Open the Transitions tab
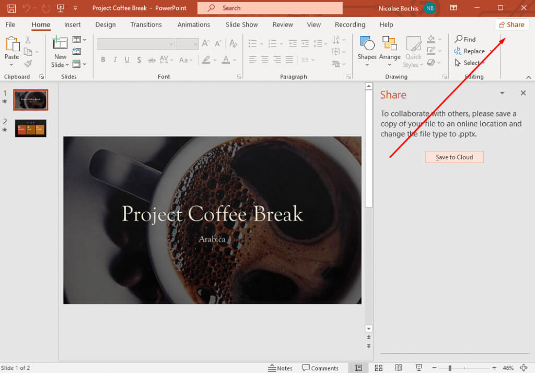Image resolution: width=535 pixels, height=373 pixels. coord(146,25)
